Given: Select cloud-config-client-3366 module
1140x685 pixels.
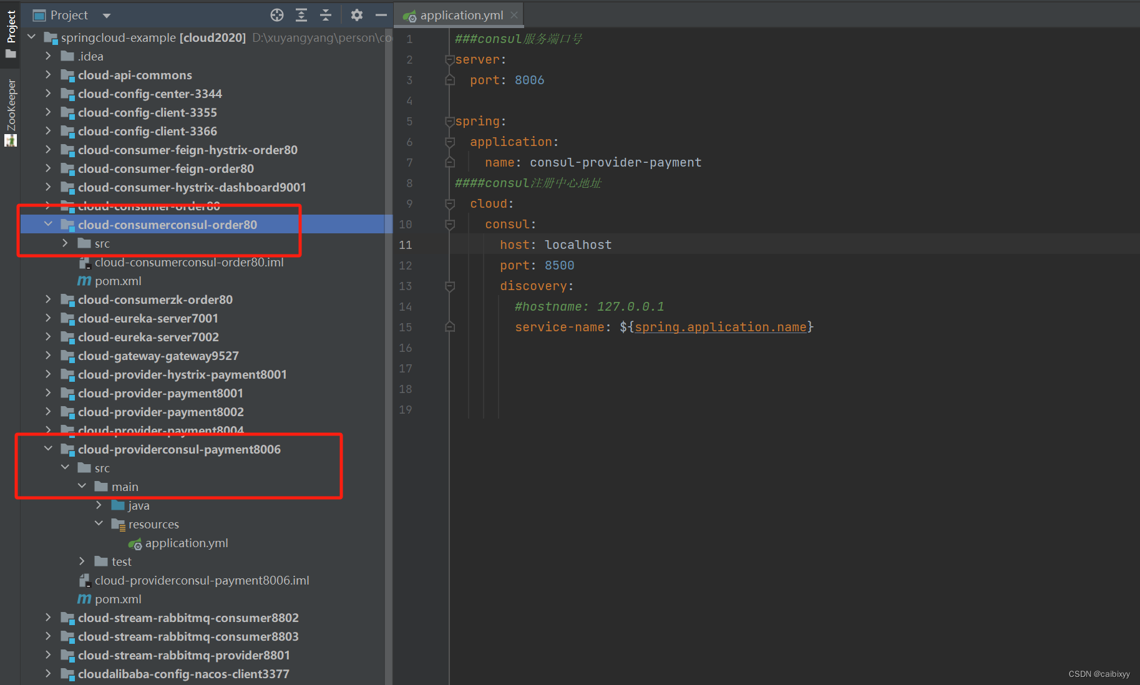Looking at the screenshot, I should (147, 131).
